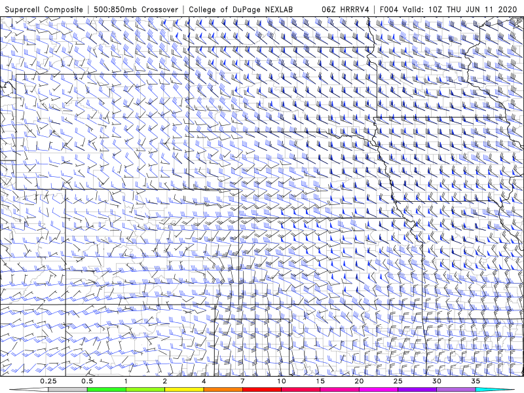
Task: Click the orange 4–7 legend swatch
Action: (223, 390)
